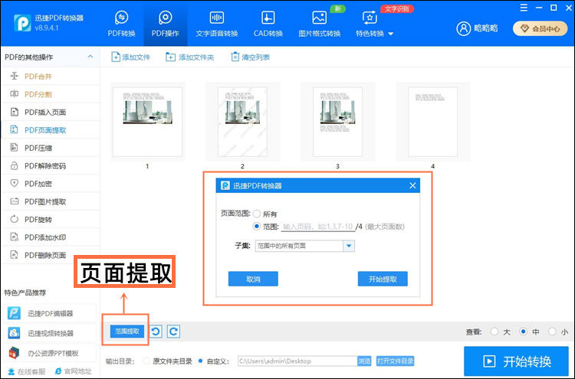Select PDF解除密码 in sidebar

pyautogui.click(x=51, y=166)
